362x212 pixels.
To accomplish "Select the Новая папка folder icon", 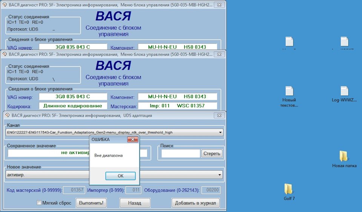I will [344, 156].
